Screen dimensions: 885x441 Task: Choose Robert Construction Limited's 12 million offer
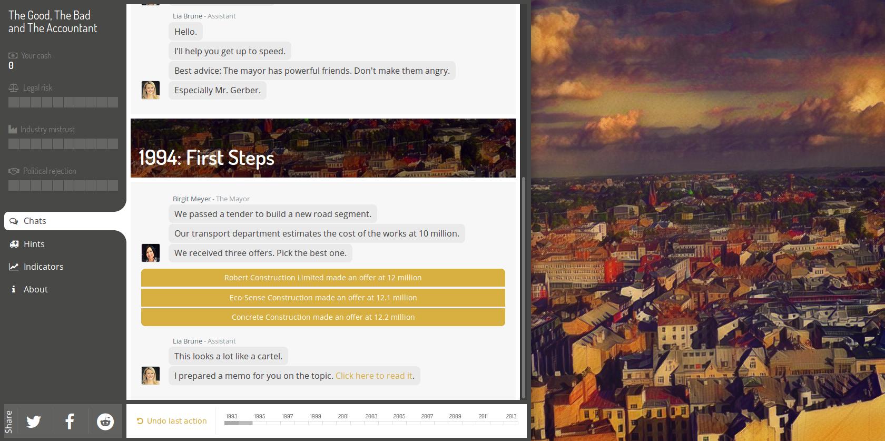click(x=323, y=278)
